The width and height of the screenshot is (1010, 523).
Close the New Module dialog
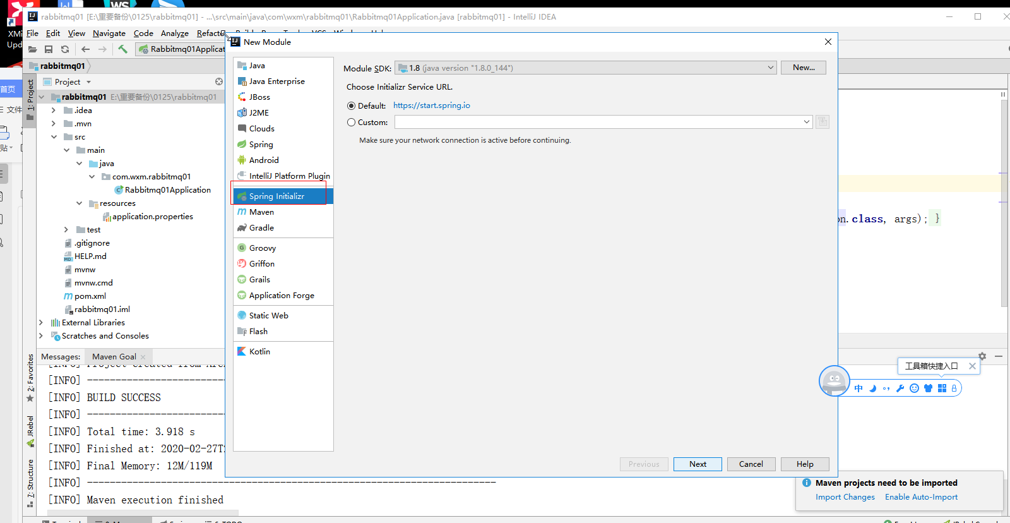coord(828,42)
